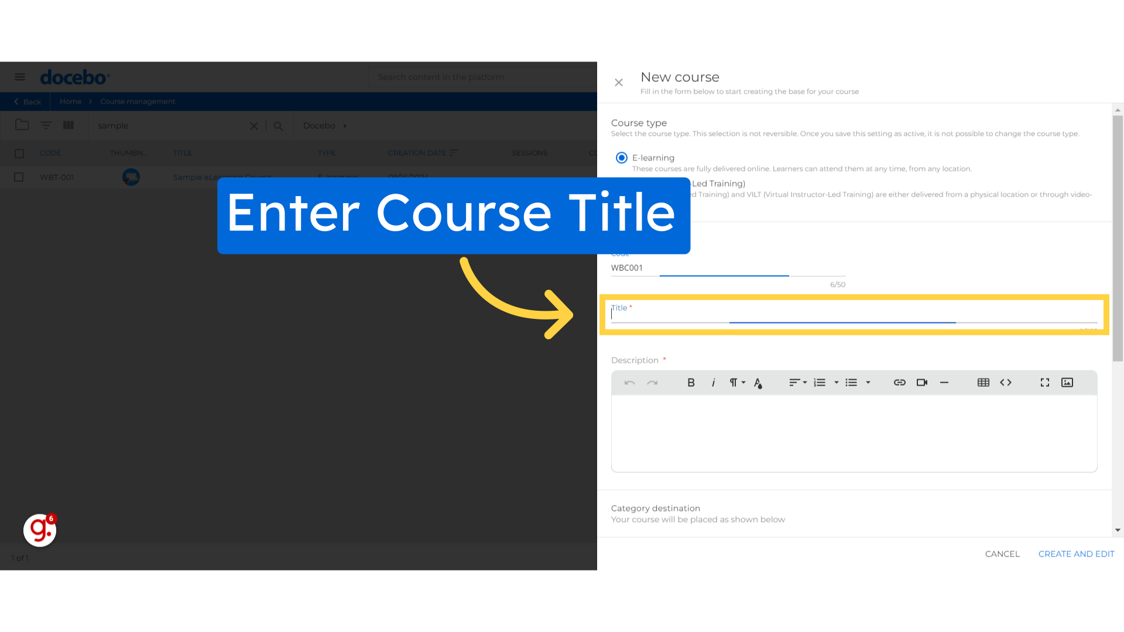1124x632 pixels.
Task: Toggle the checkbox in first course row
Action: click(x=19, y=177)
